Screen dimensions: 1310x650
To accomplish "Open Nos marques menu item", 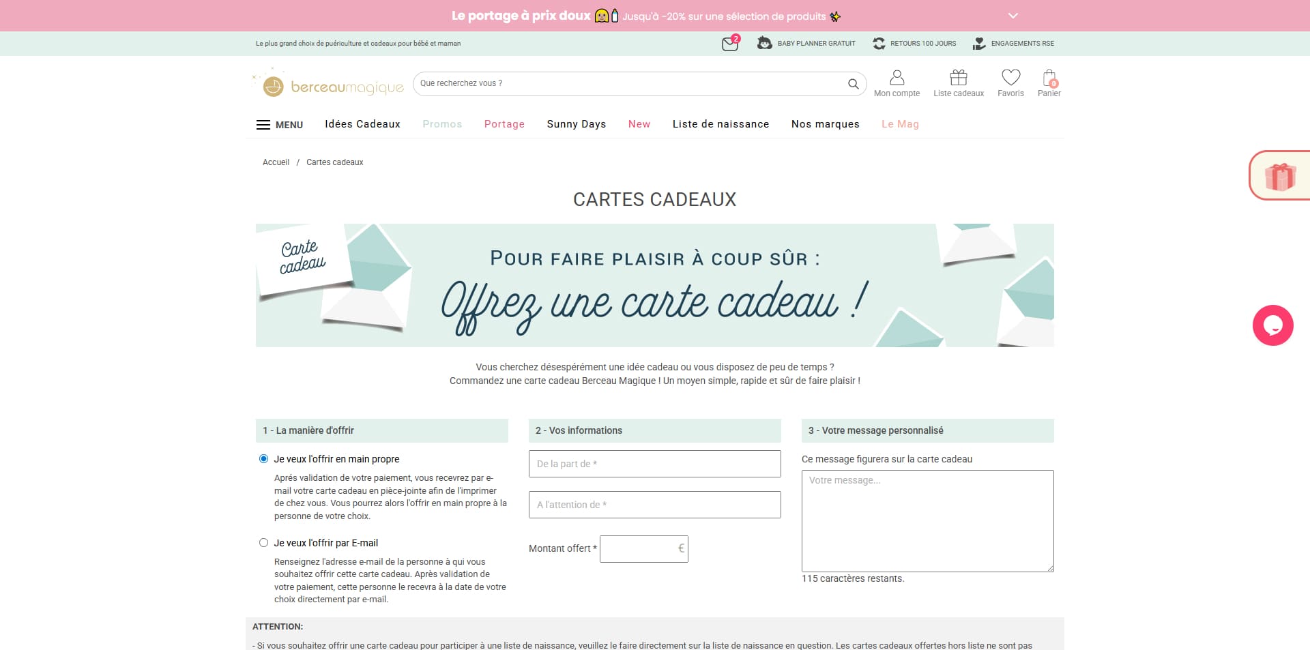I will point(826,124).
